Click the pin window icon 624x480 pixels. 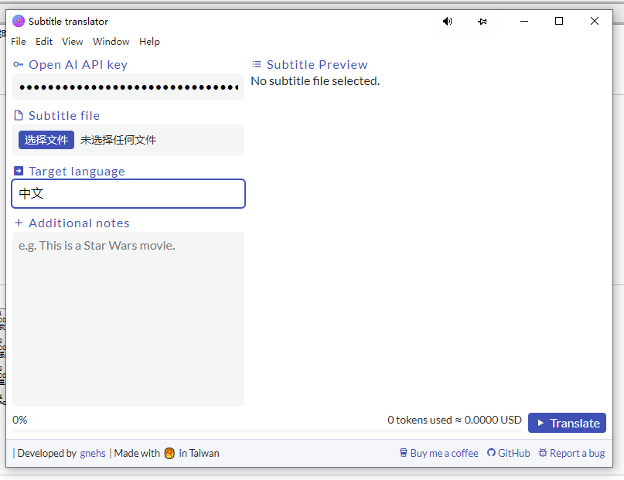pos(482,22)
